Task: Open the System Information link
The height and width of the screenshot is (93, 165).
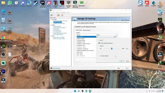Action: (56, 68)
